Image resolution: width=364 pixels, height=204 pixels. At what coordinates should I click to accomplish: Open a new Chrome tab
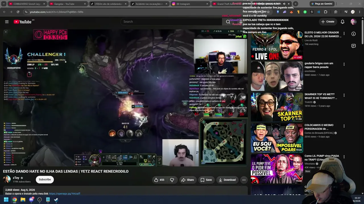(x=295, y=4)
